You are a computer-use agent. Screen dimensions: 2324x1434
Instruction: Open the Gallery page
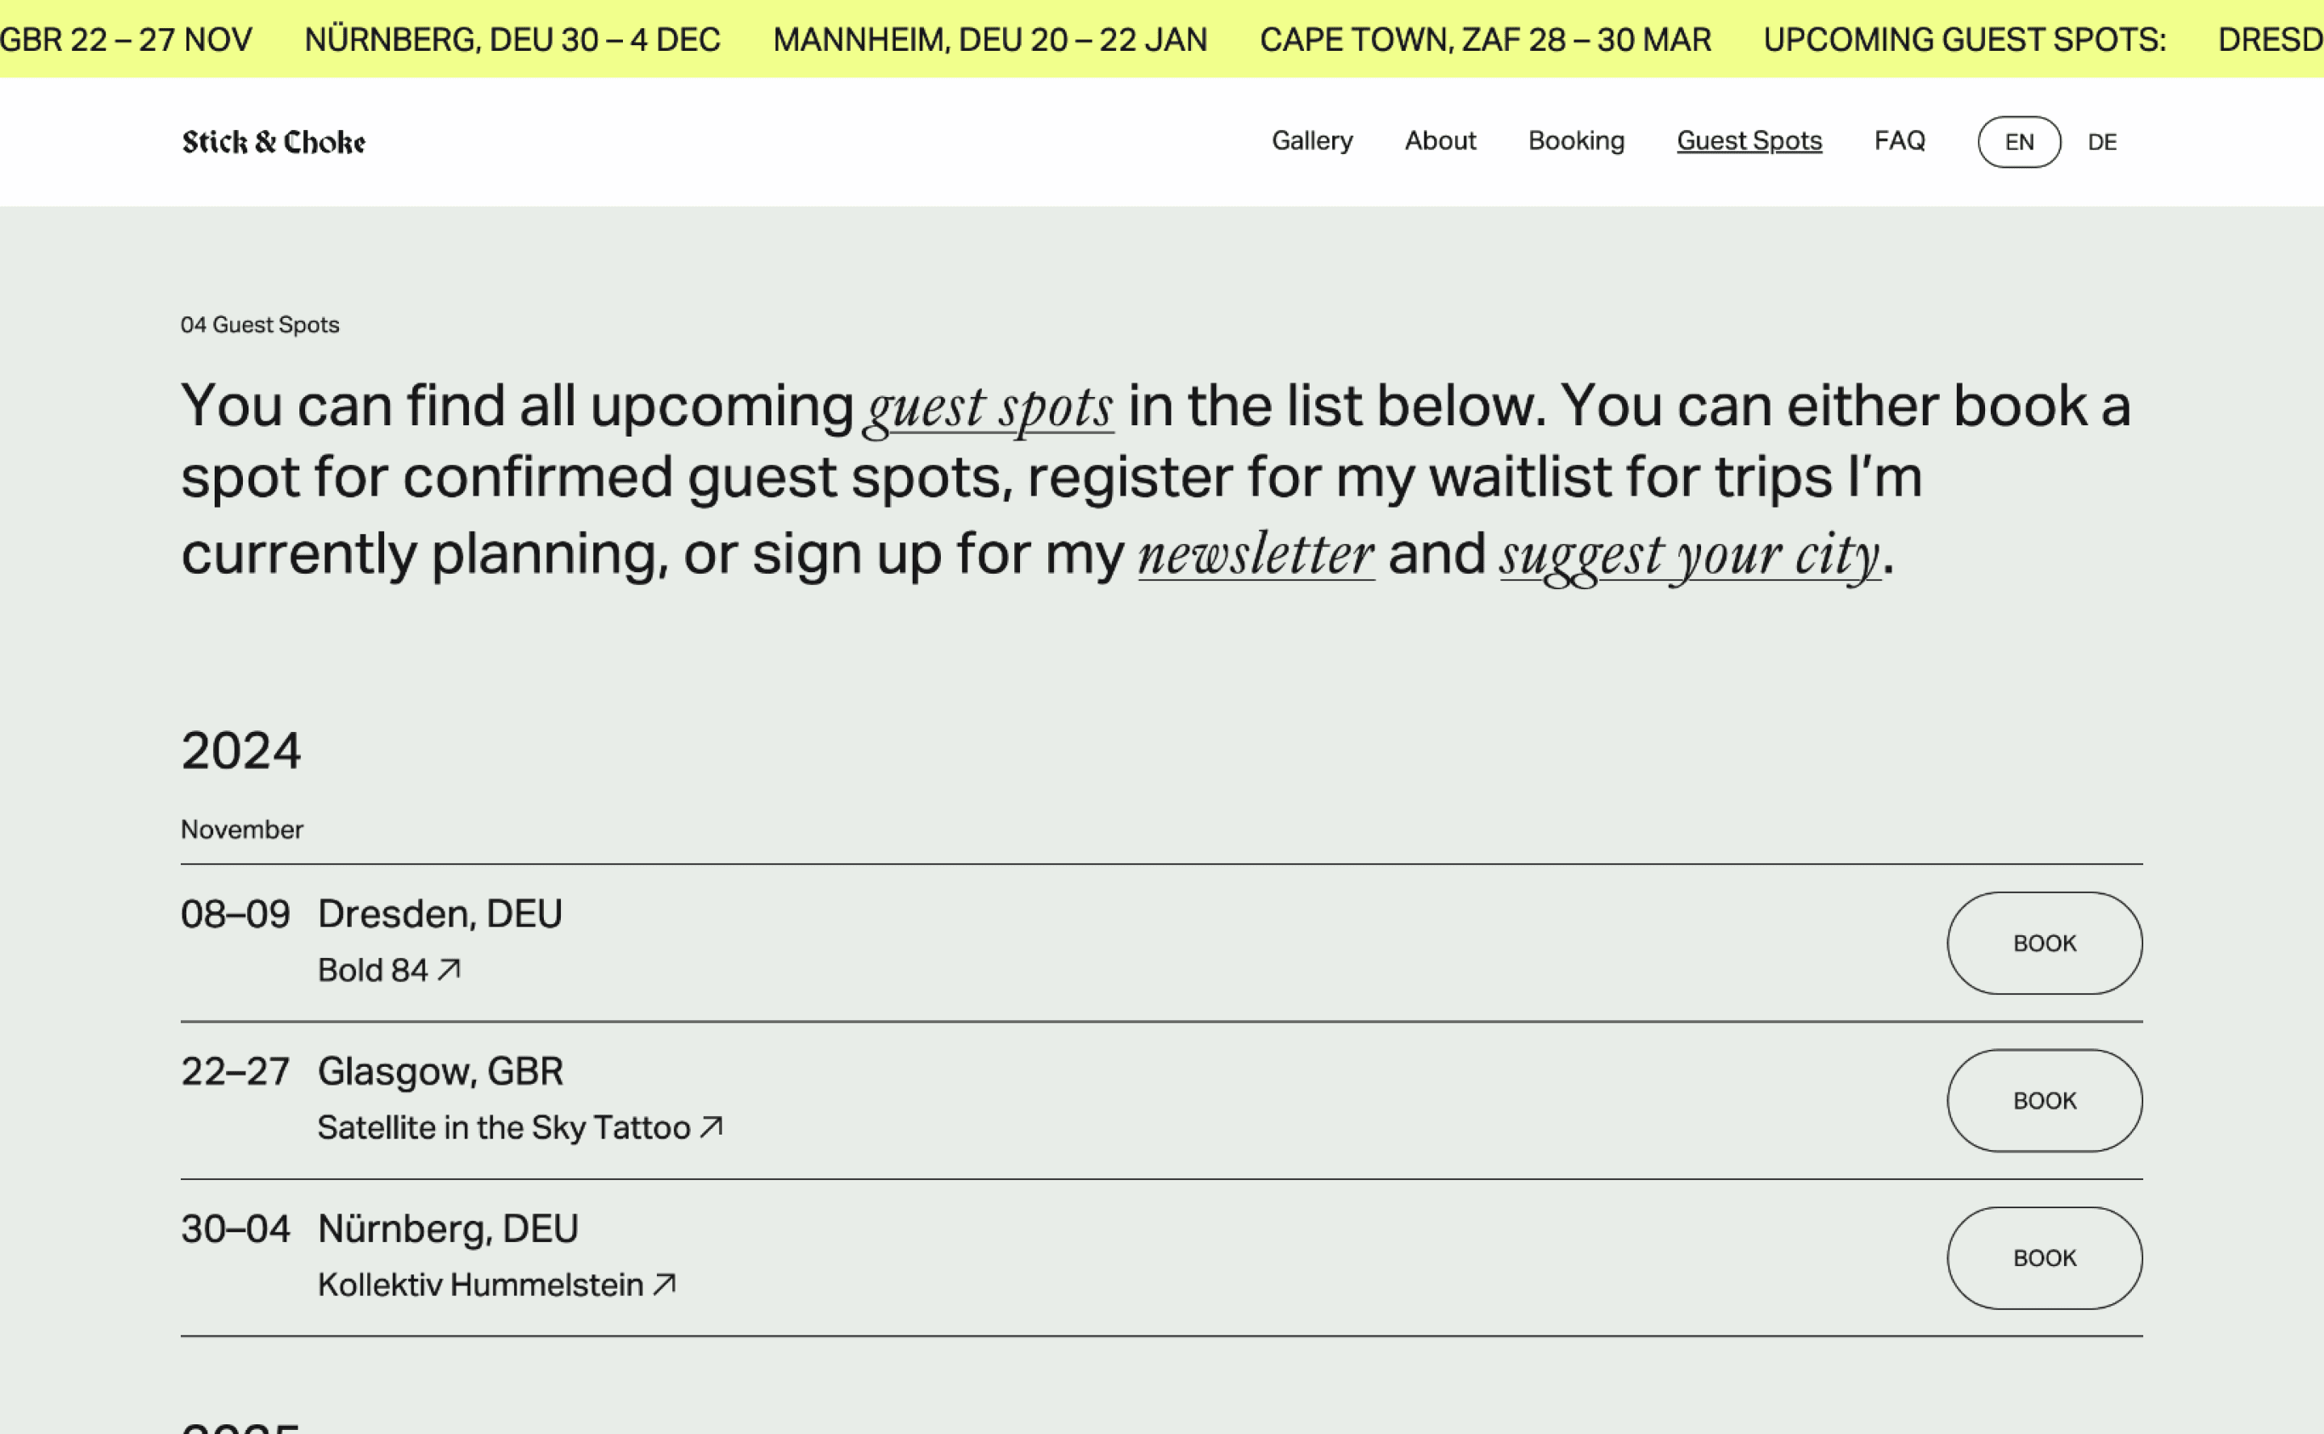pos(1312,140)
